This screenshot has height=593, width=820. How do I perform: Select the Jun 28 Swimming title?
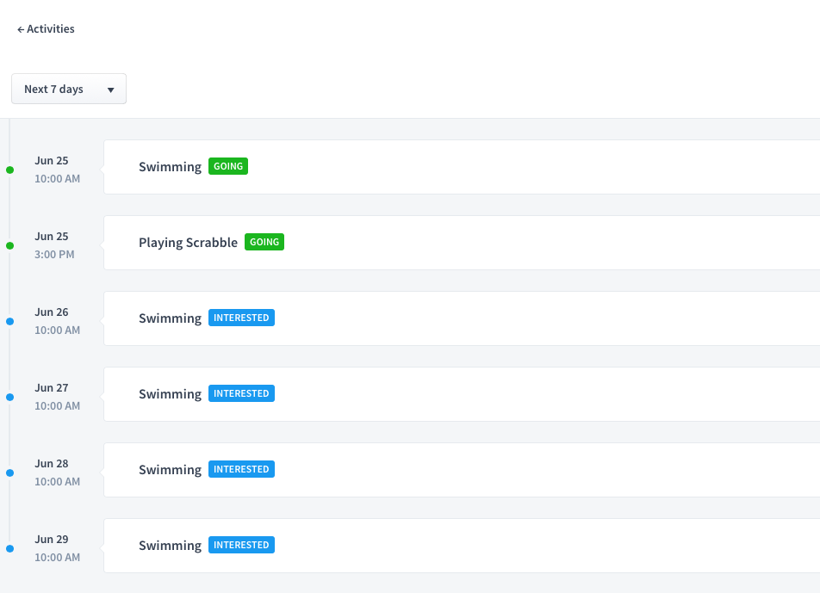[x=170, y=470]
